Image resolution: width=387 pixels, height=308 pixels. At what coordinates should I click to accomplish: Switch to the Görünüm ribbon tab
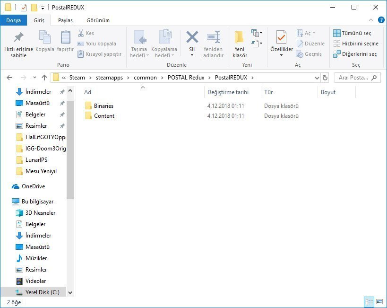coord(98,20)
